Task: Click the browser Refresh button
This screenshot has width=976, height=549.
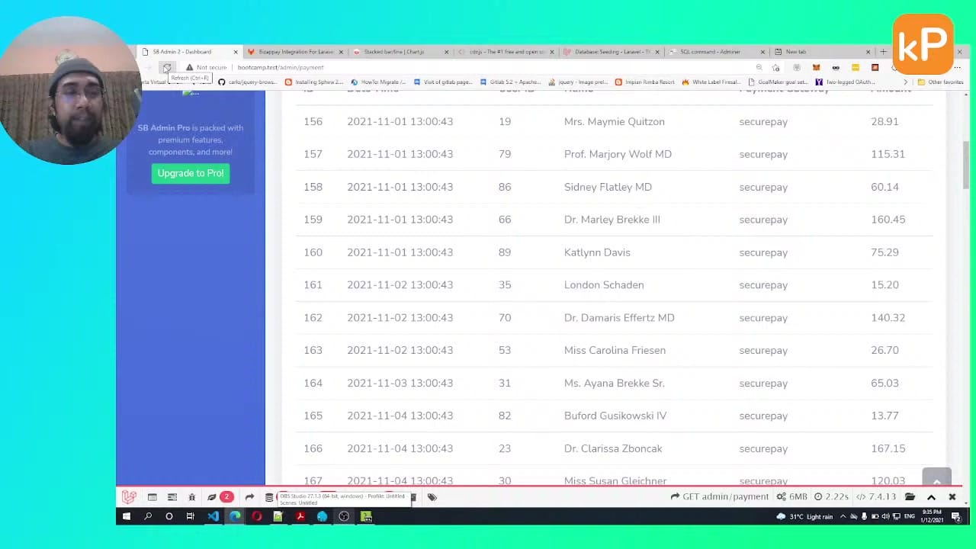Action: [x=166, y=68]
